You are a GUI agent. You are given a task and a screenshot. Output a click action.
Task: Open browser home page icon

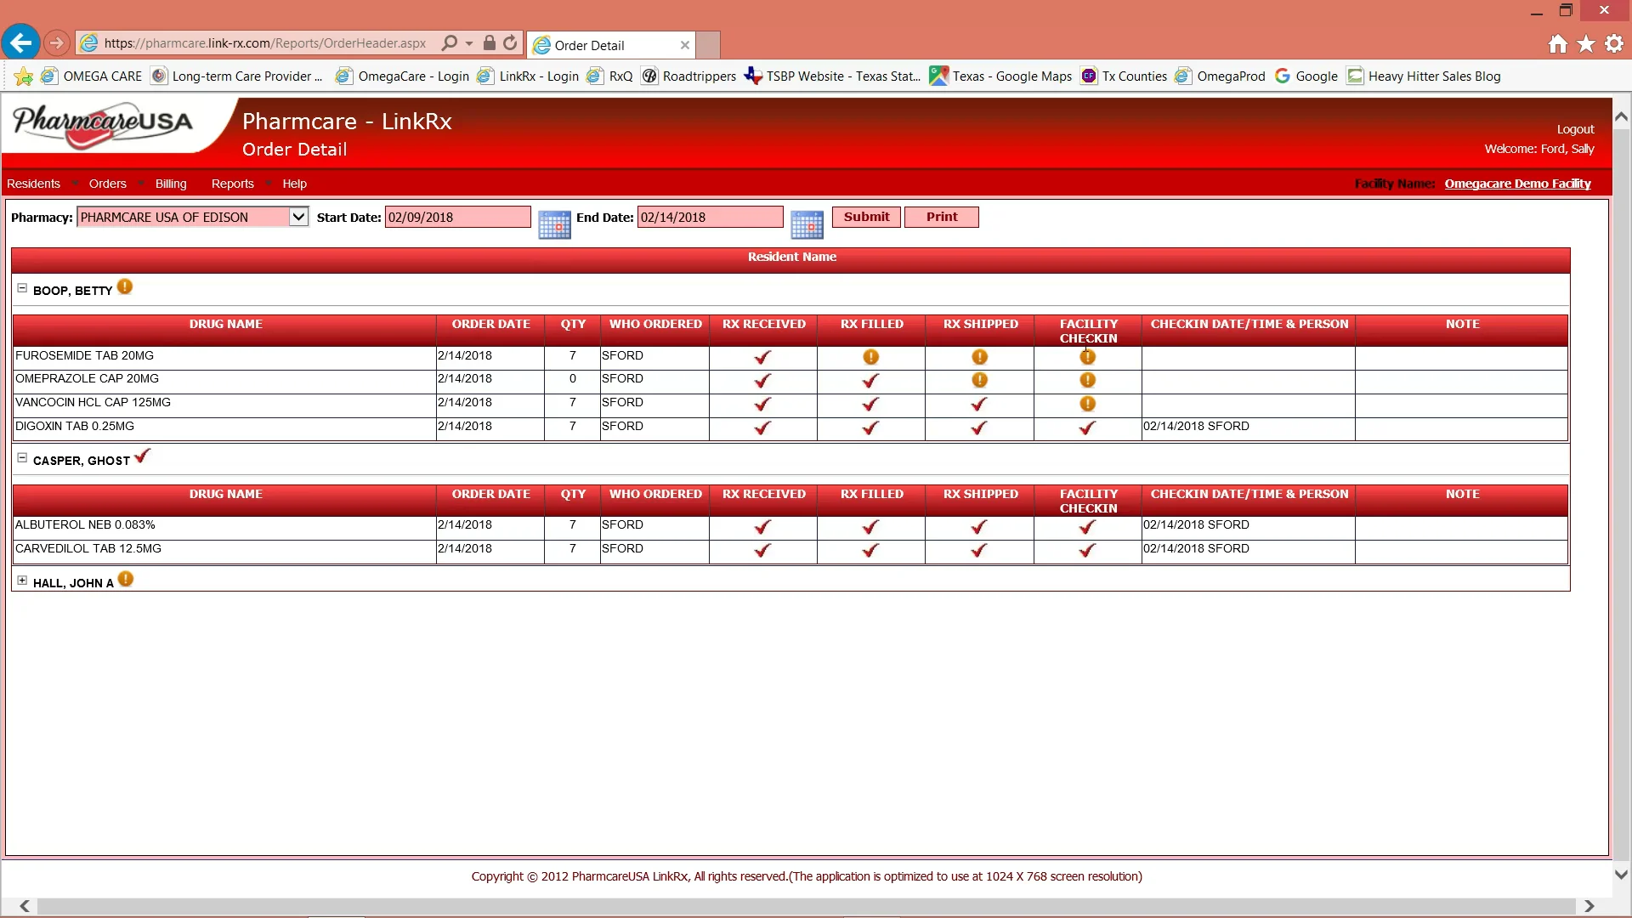click(1557, 44)
